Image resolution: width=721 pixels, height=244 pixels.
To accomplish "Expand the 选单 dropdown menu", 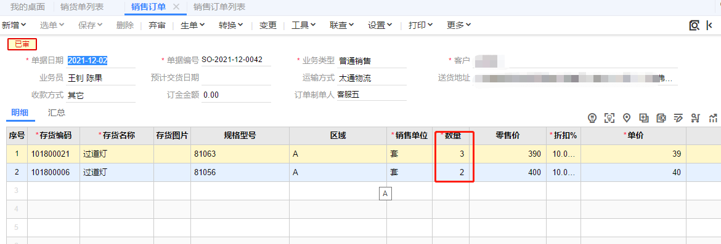I will coord(52,25).
